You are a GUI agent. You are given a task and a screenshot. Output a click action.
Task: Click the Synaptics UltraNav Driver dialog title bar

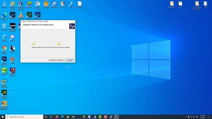click(x=48, y=21)
